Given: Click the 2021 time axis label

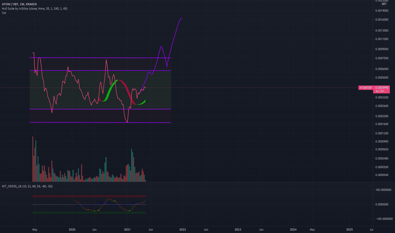Looking at the screenshot, I should click(127, 230).
